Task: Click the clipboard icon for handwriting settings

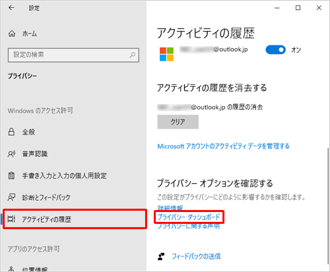Action: click(11, 176)
